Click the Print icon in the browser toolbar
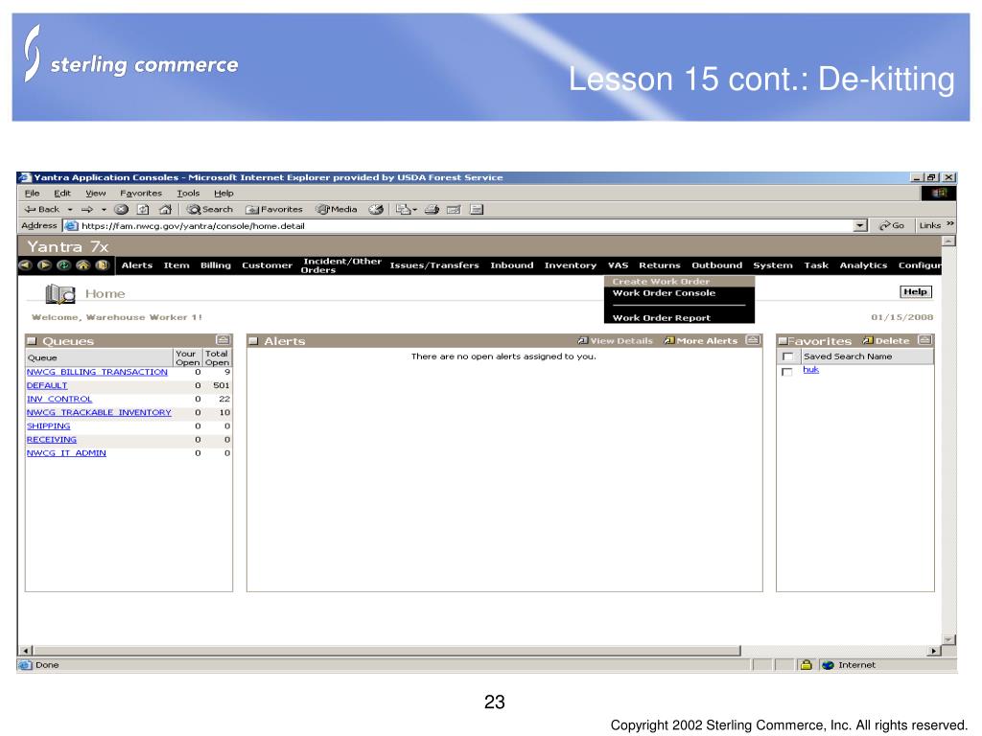The image size is (982, 736). pos(433,210)
